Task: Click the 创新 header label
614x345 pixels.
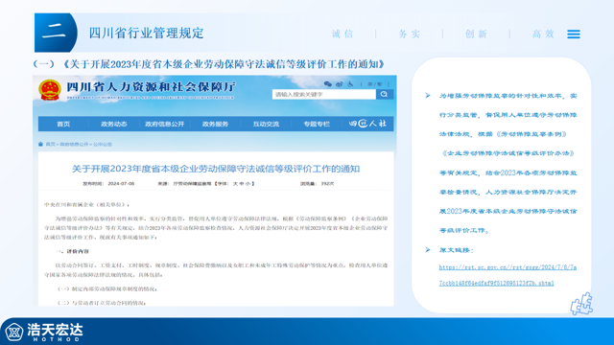Action: point(476,34)
